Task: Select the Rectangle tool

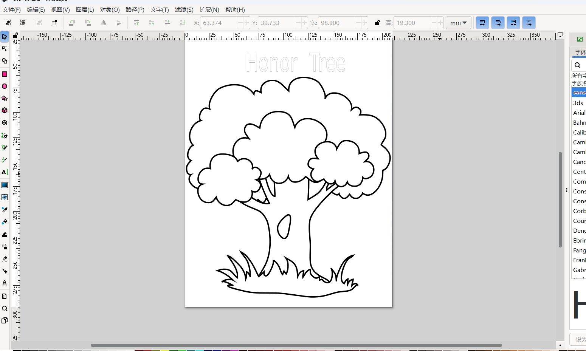Action: pos(5,74)
